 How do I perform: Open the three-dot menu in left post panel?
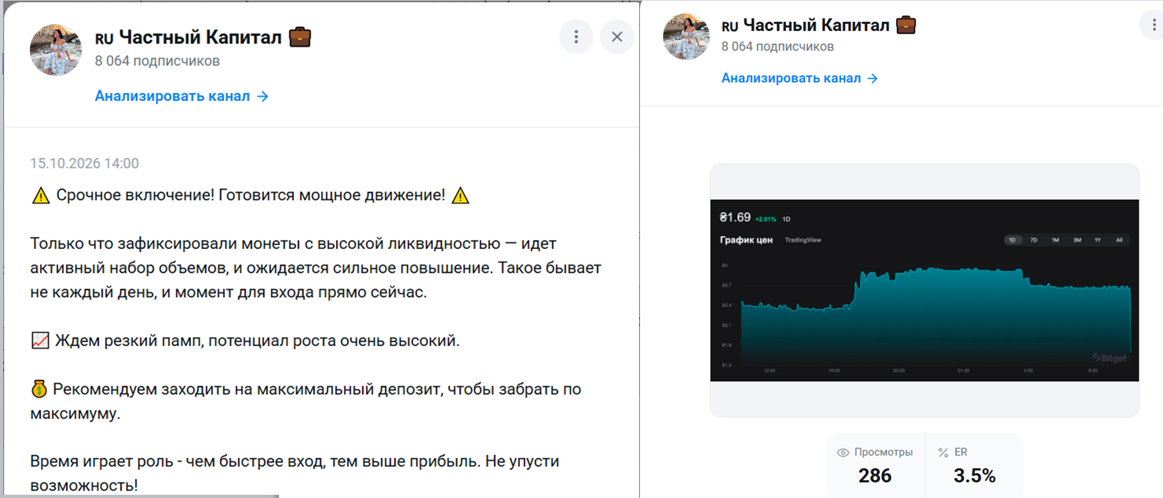[576, 37]
